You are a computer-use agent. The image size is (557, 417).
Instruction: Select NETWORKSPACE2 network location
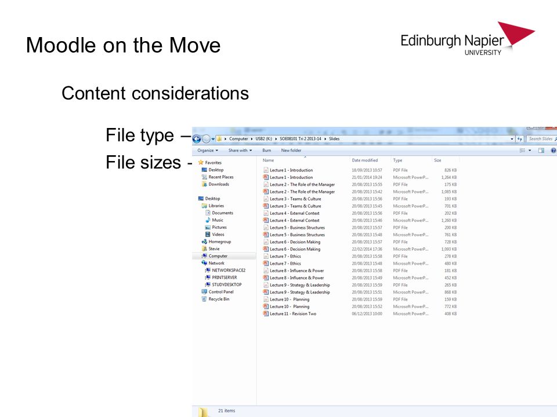click(x=229, y=270)
